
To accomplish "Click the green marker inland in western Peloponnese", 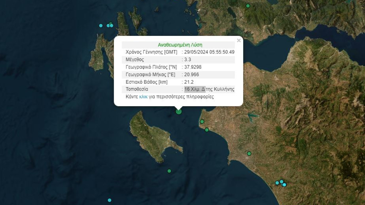I will tap(249, 153).
